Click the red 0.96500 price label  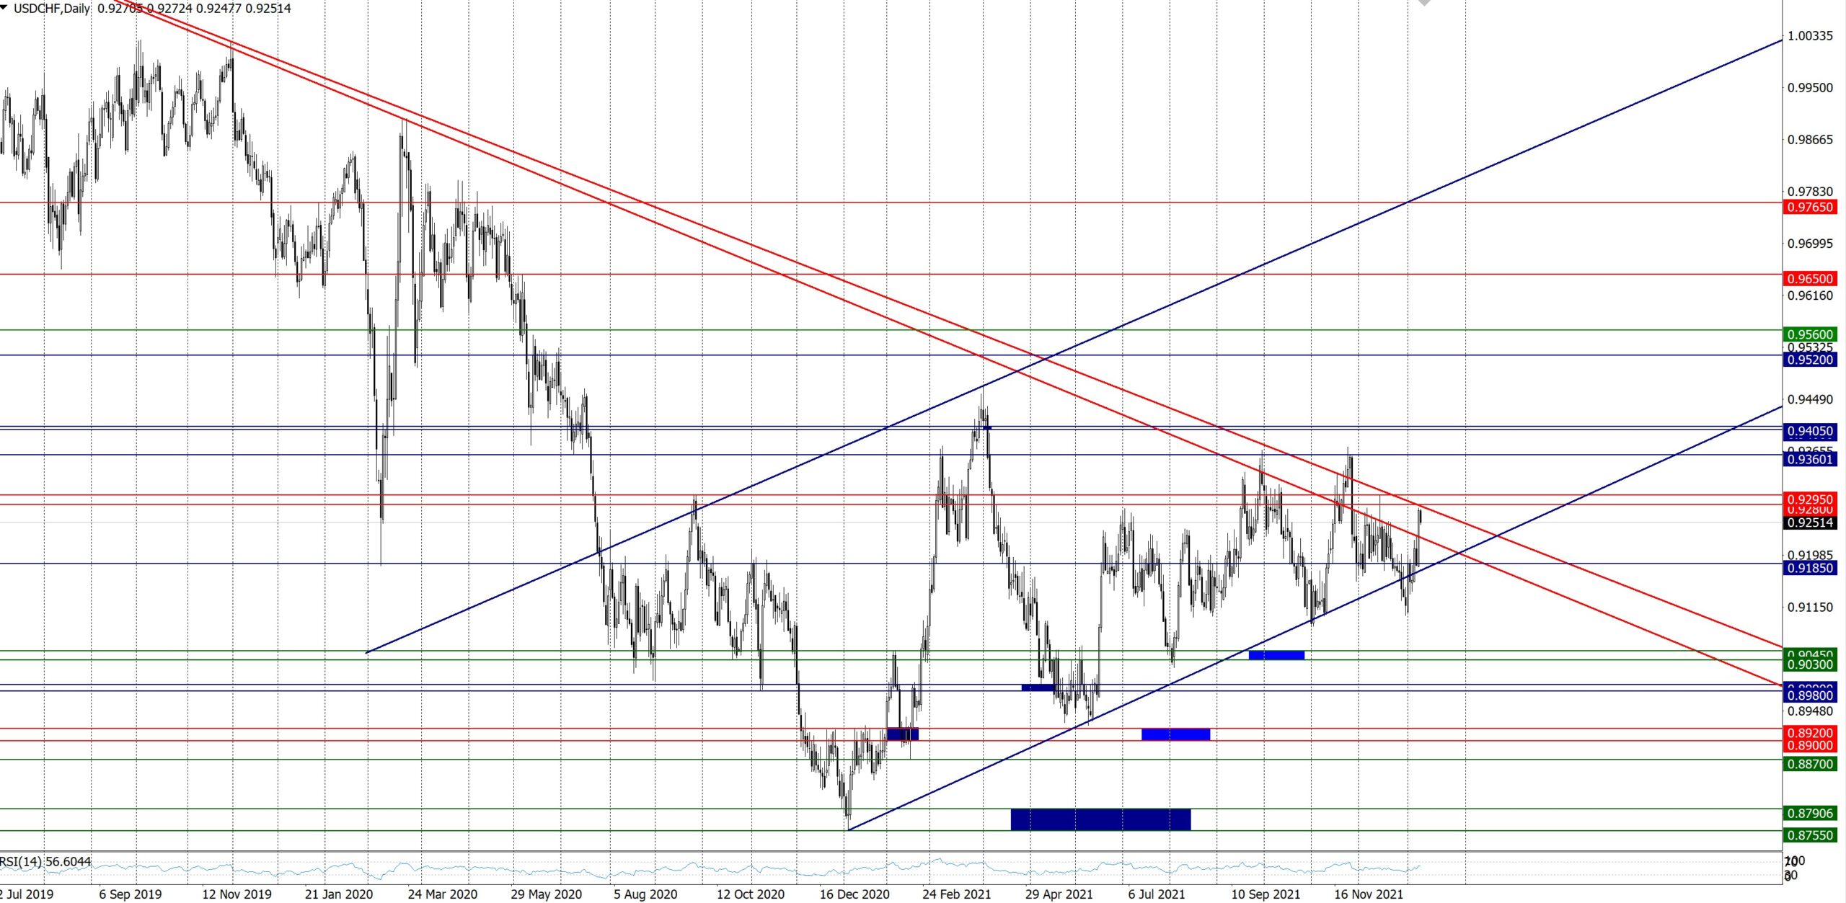pos(1809,279)
